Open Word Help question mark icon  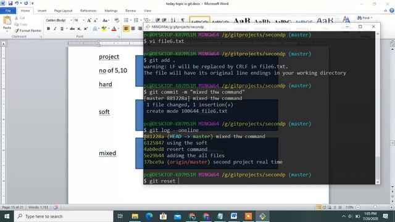pyautogui.click(x=392, y=10)
